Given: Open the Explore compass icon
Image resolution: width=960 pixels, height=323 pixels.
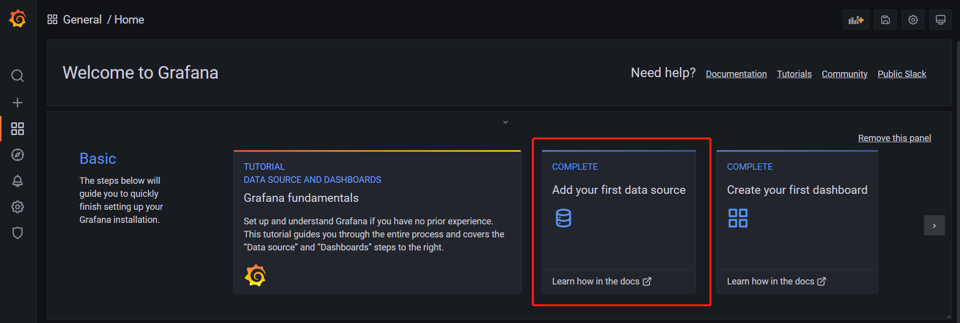Looking at the screenshot, I should tap(18, 155).
